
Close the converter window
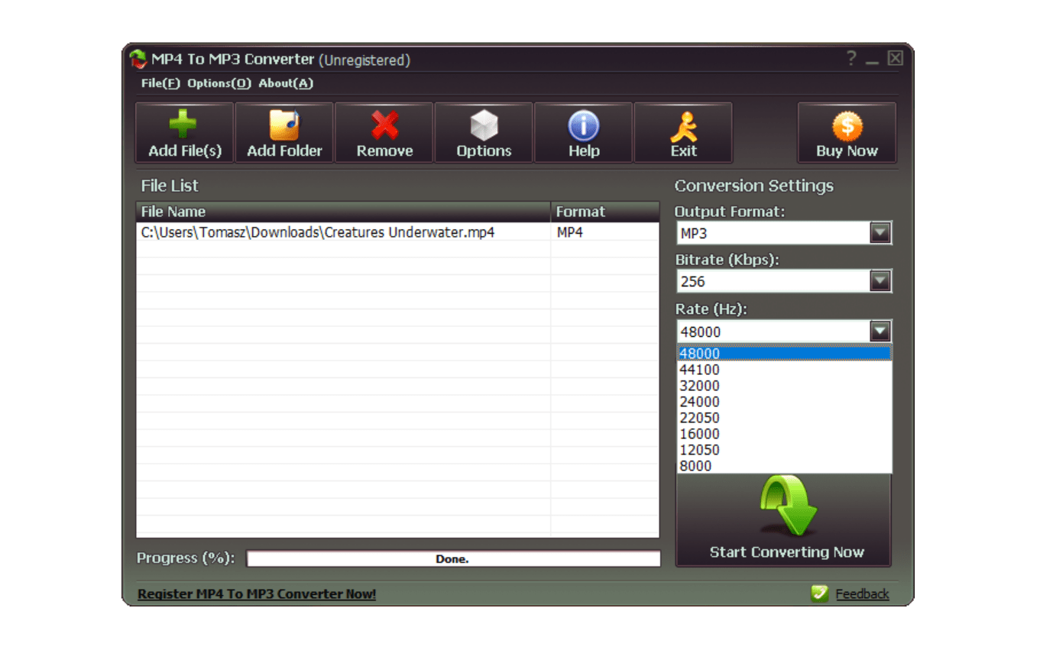(x=896, y=59)
